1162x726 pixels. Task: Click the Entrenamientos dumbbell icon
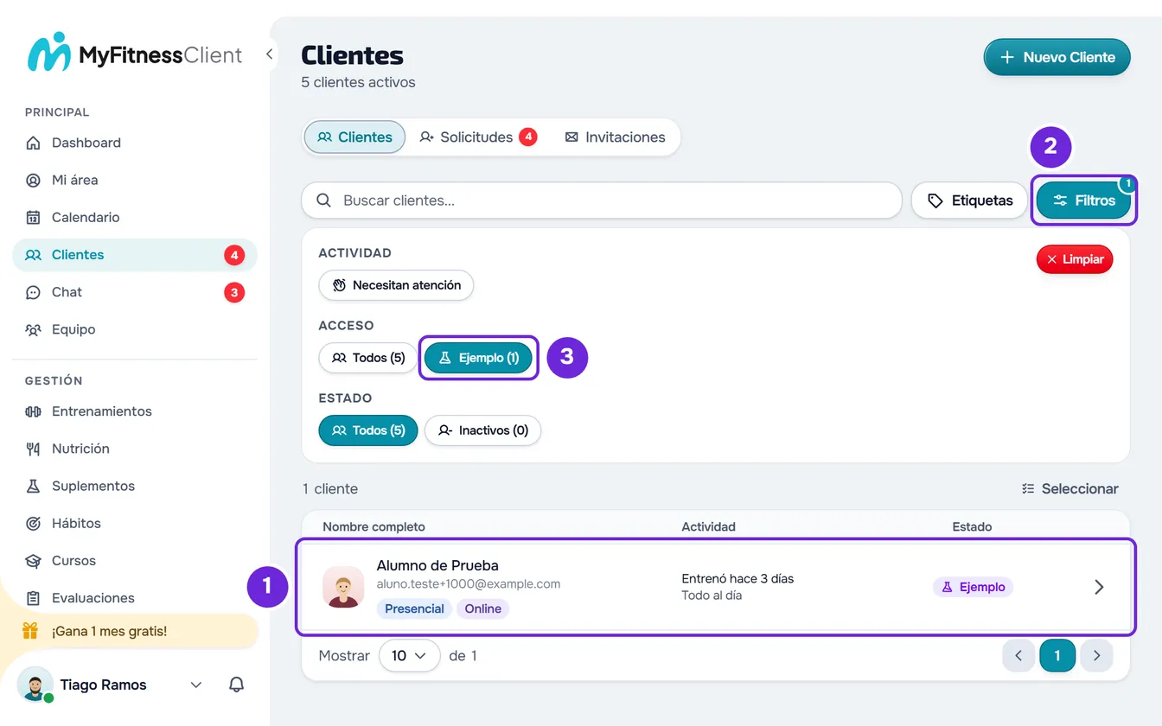[33, 411]
